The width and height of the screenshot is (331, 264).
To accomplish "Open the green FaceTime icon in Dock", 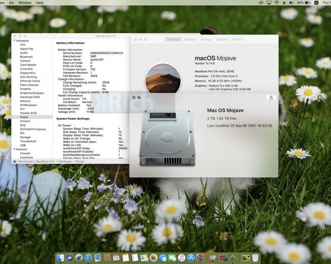I will (x=172, y=258).
